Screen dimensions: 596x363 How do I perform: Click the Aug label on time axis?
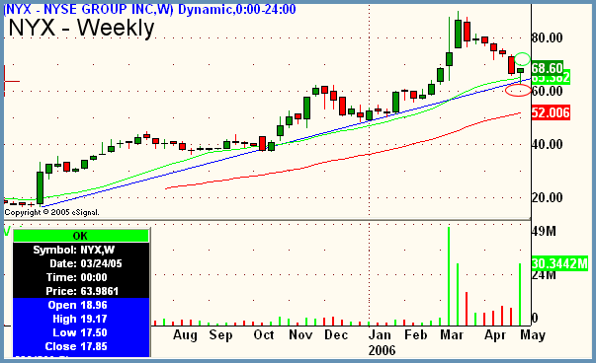tap(185, 335)
